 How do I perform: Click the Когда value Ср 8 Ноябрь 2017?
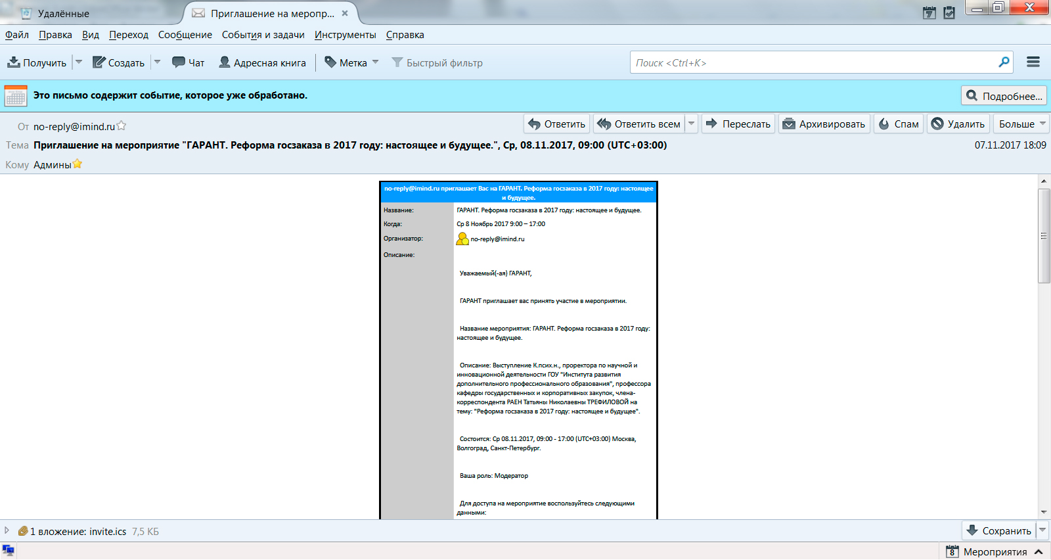tap(501, 223)
